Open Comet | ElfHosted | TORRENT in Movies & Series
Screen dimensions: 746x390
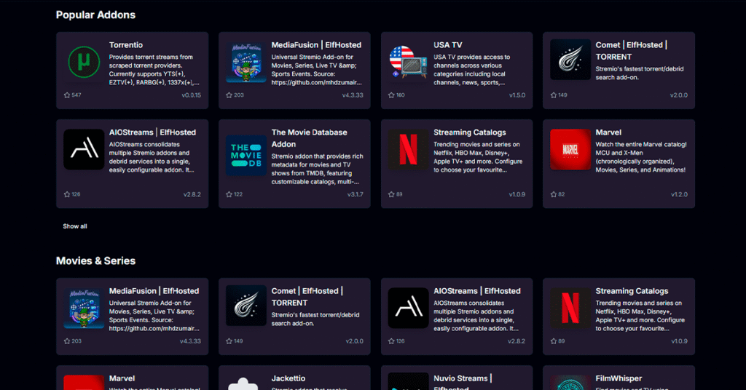click(x=307, y=297)
